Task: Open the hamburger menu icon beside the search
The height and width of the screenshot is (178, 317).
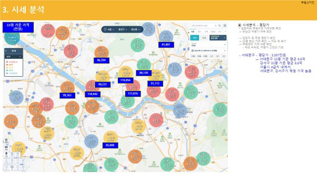Action: pyautogui.click(x=225, y=25)
